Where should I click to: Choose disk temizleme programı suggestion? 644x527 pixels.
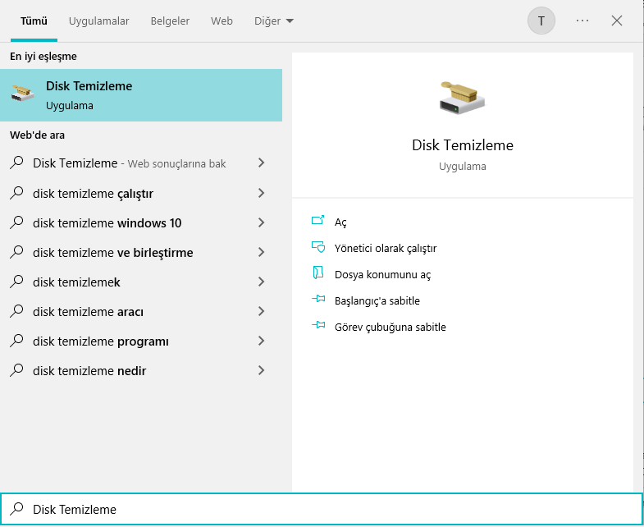click(101, 341)
